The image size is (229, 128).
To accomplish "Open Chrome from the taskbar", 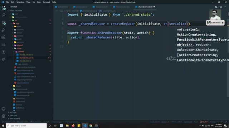I will click(x=91, y=126).
